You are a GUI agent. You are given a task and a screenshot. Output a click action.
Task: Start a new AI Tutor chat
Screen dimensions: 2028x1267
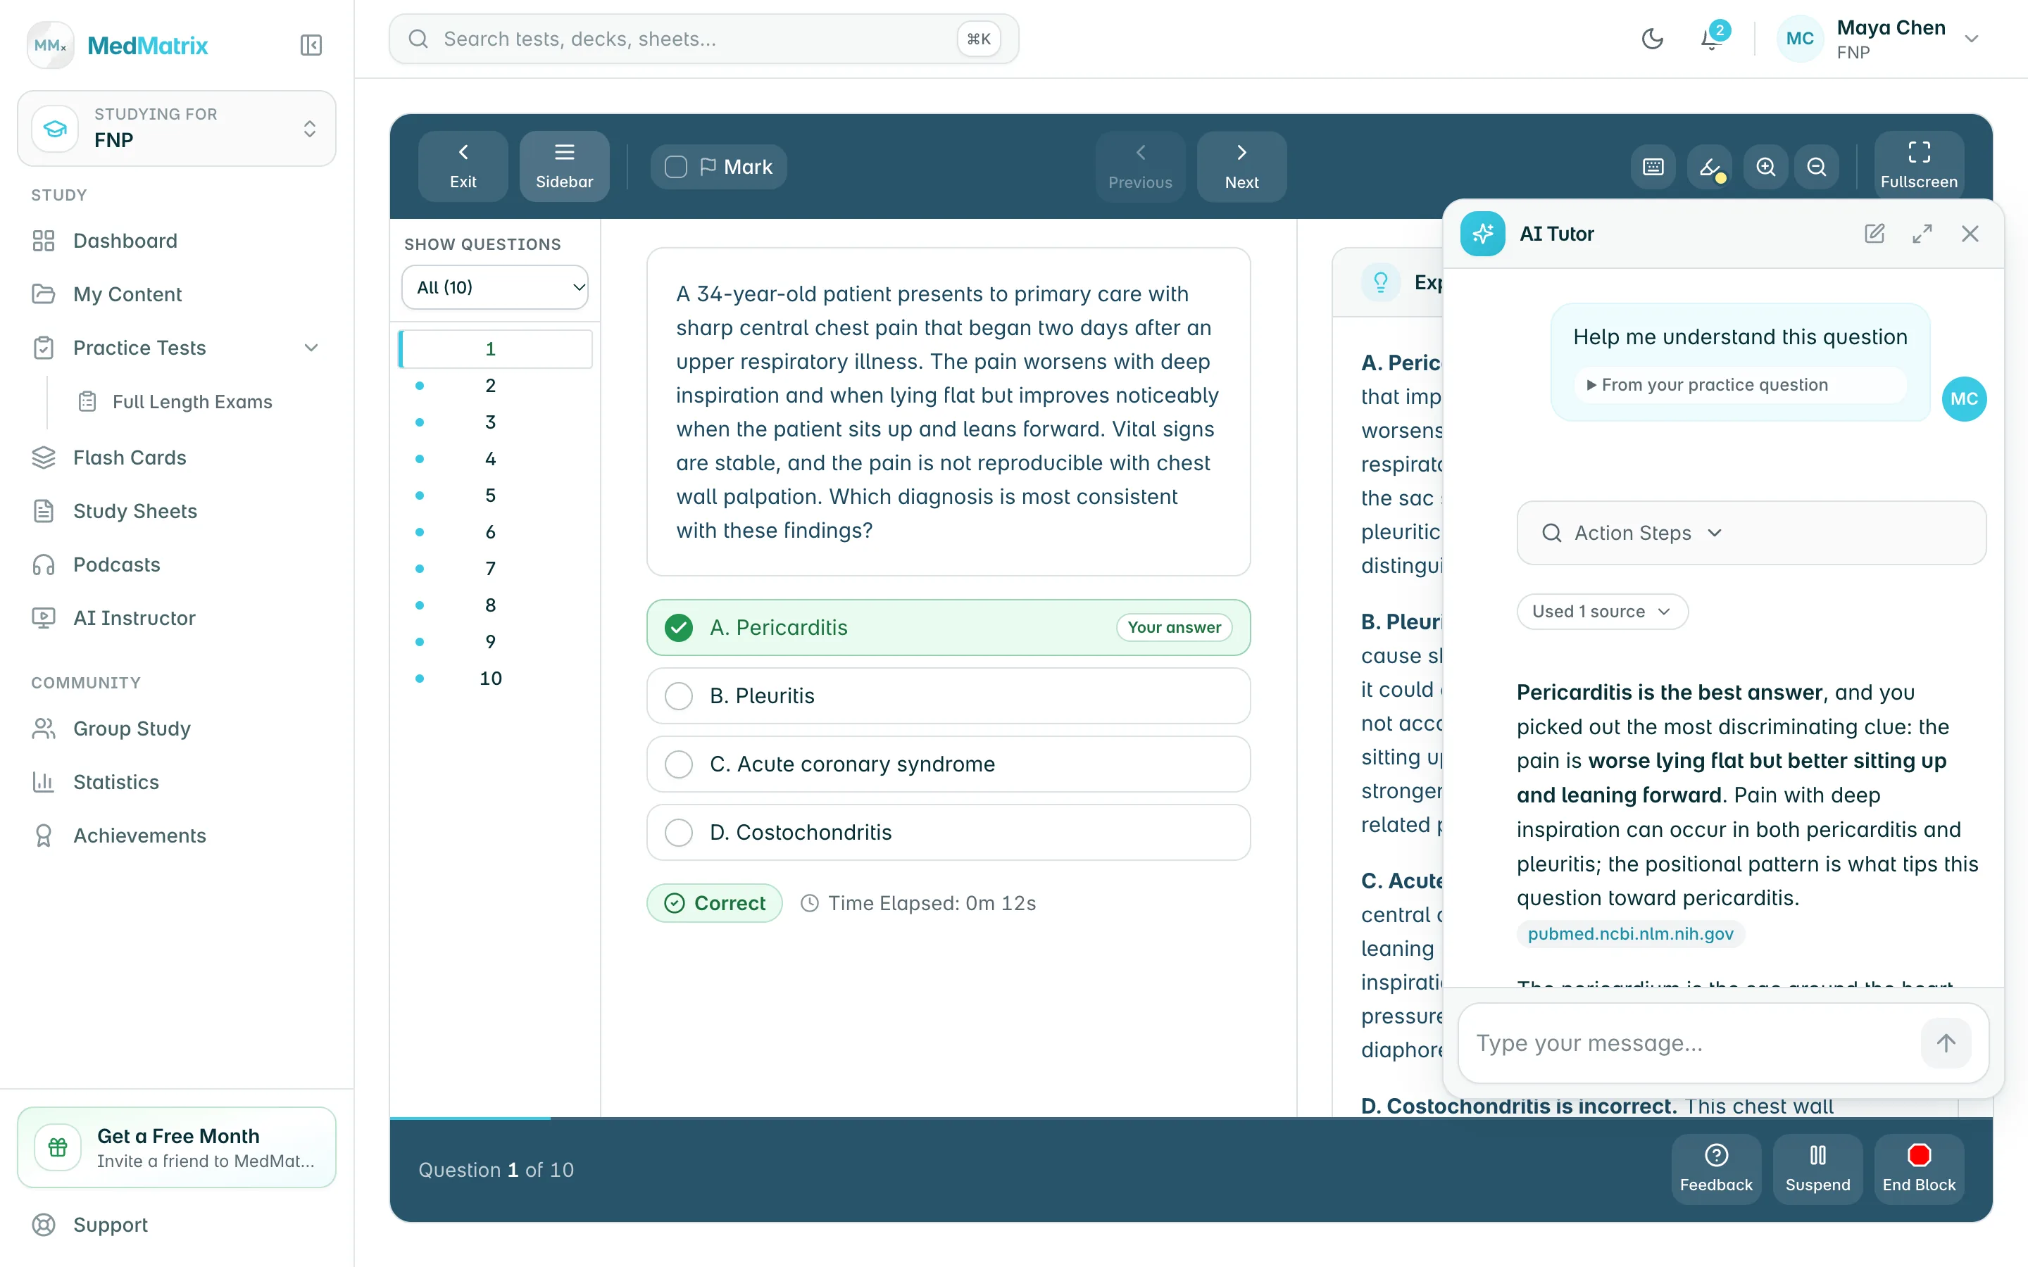pos(1874,234)
